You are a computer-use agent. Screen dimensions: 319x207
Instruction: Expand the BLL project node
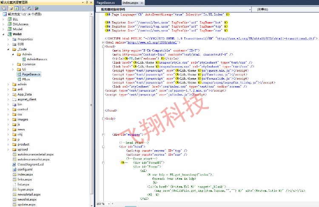3,20
